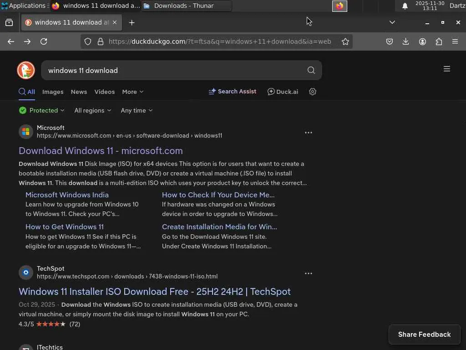Expand the Protected safe search dropdown

click(x=41, y=110)
